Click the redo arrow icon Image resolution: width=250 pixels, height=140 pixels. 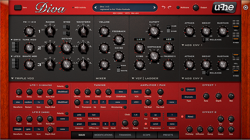click(x=170, y=7)
